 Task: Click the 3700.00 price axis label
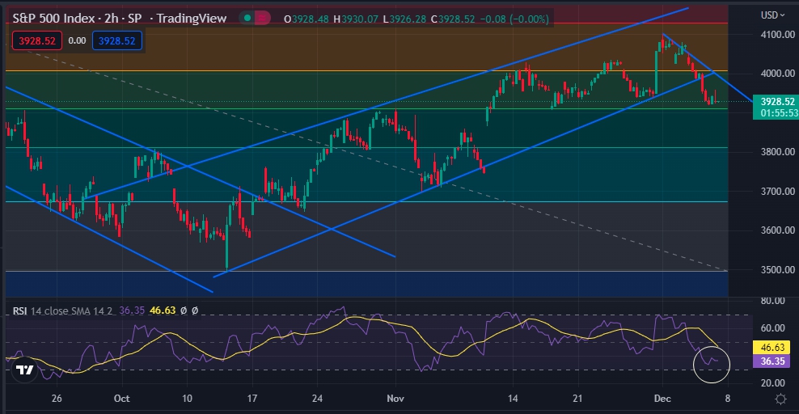tap(778, 192)
